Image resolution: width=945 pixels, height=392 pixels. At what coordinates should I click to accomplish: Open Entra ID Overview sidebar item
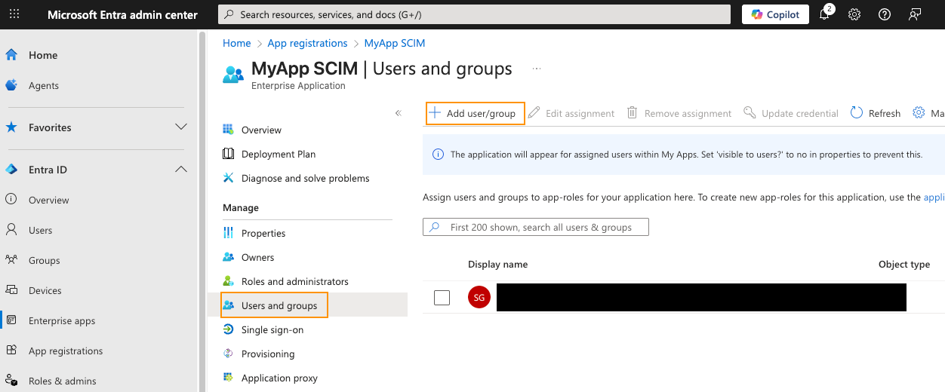pyautogui.click(x=49, y=200)
